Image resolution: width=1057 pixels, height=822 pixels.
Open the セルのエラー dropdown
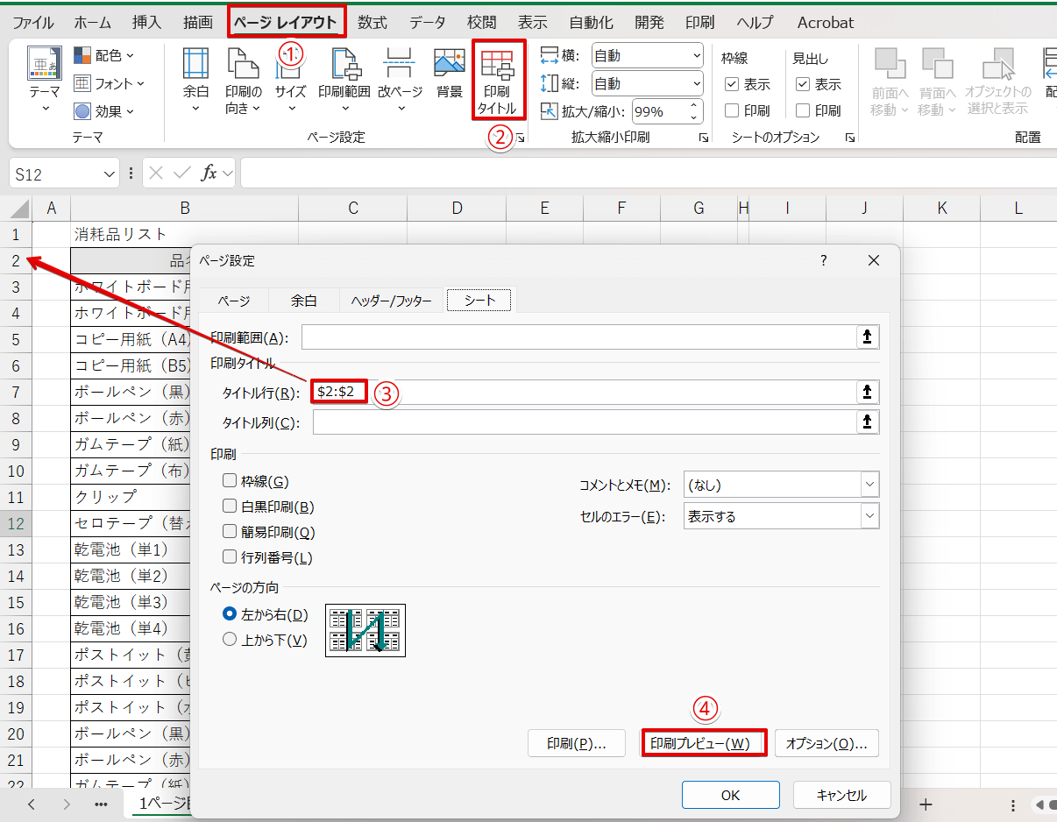(x=870, y=514)
